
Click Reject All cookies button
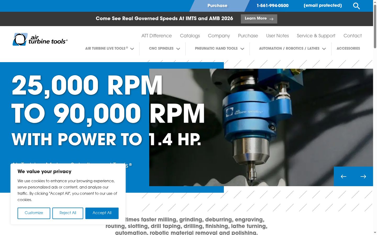pyautogui.click(x=68, y=213)
